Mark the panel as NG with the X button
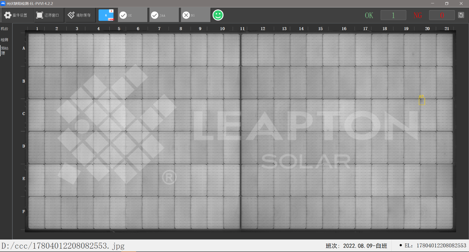The image size is (469, 252). tap(195, 15)
